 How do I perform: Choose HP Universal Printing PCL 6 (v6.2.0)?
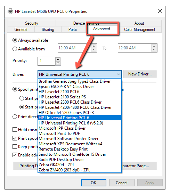pyautogui.click(x=80, y=123)
